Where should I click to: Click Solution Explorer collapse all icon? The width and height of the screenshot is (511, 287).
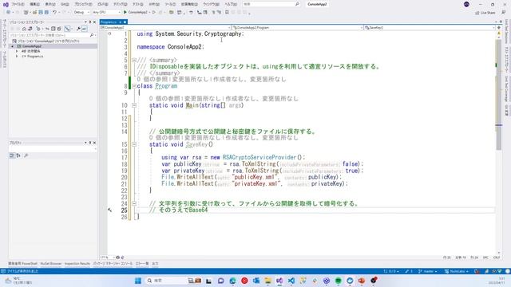(x=53, y=29)
